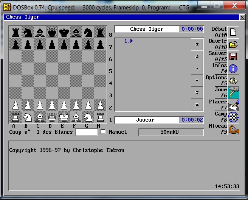
Task: Click the Joueur player name field
Action: pos(147,120)
